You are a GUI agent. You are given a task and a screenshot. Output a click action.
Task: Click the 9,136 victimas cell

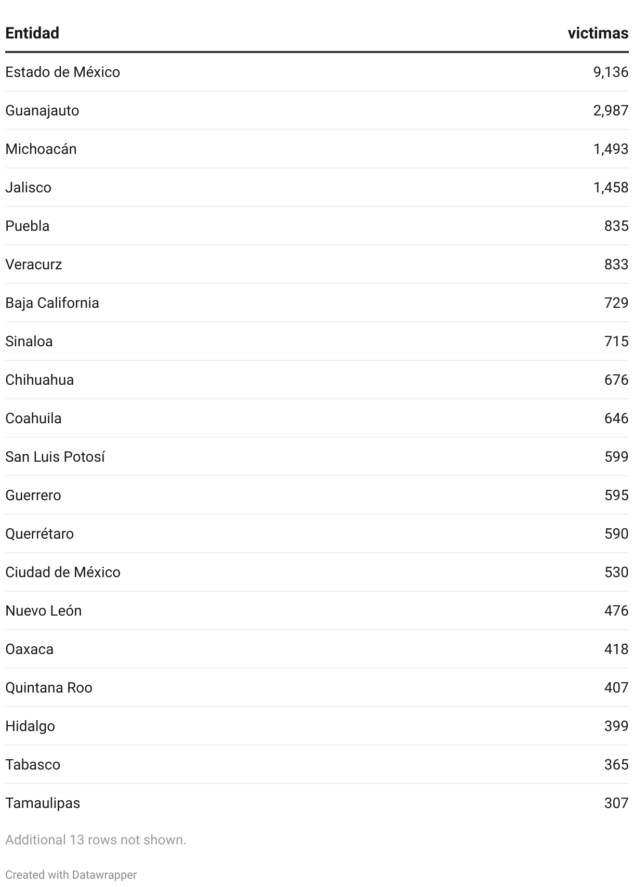611,72
